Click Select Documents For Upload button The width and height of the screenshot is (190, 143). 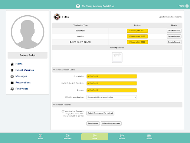[100, 113]
